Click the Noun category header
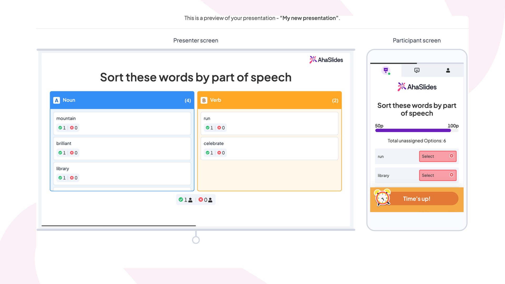This screenshot has height=284, width=505. coord(122,100)
